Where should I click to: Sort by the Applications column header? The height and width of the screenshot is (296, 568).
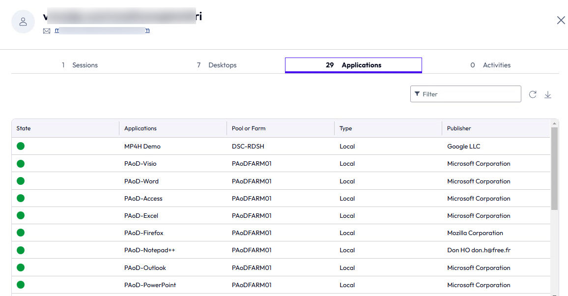tap(141, 128)
